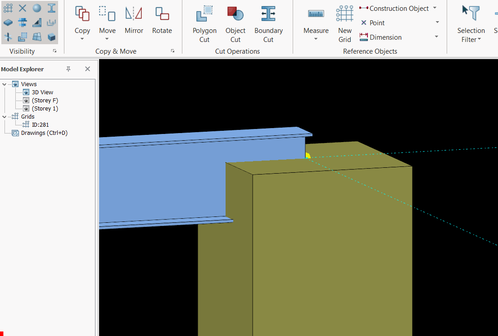The width and height of the screenshot is (498, 336).
Task: Collapse the Views tree node
Action: coord(5,84)
